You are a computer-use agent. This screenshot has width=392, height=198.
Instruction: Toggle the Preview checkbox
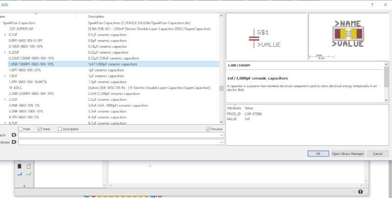pos(208,129)
